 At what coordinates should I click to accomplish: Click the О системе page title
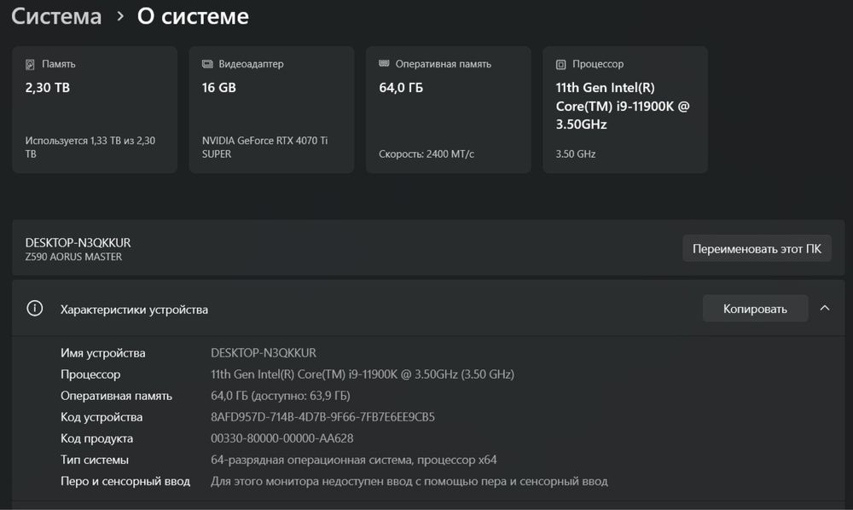(193, 16)
